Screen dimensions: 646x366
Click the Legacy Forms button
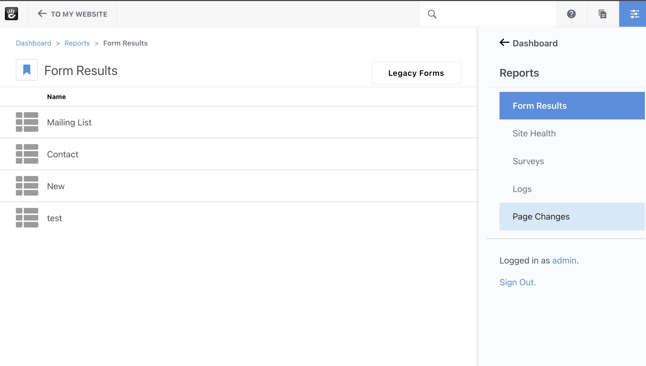click(416, 73)
